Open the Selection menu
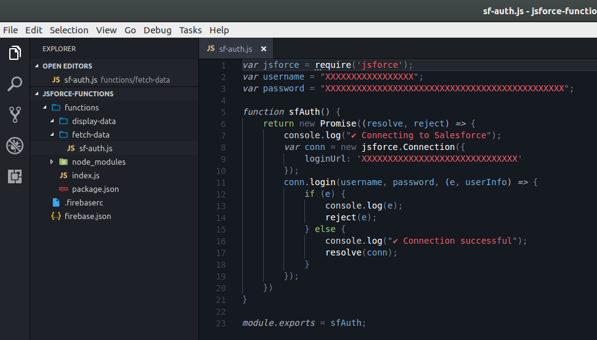 (x=69, y=30)
